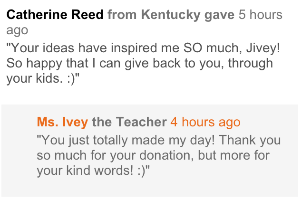Click the '5 hours' donation timestamp

[260, 15]
